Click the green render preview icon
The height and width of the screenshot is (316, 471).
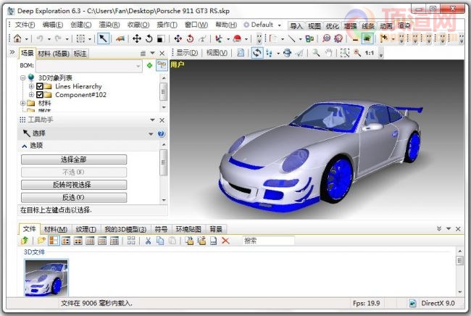pyautogui.click(x=367, y=38)
